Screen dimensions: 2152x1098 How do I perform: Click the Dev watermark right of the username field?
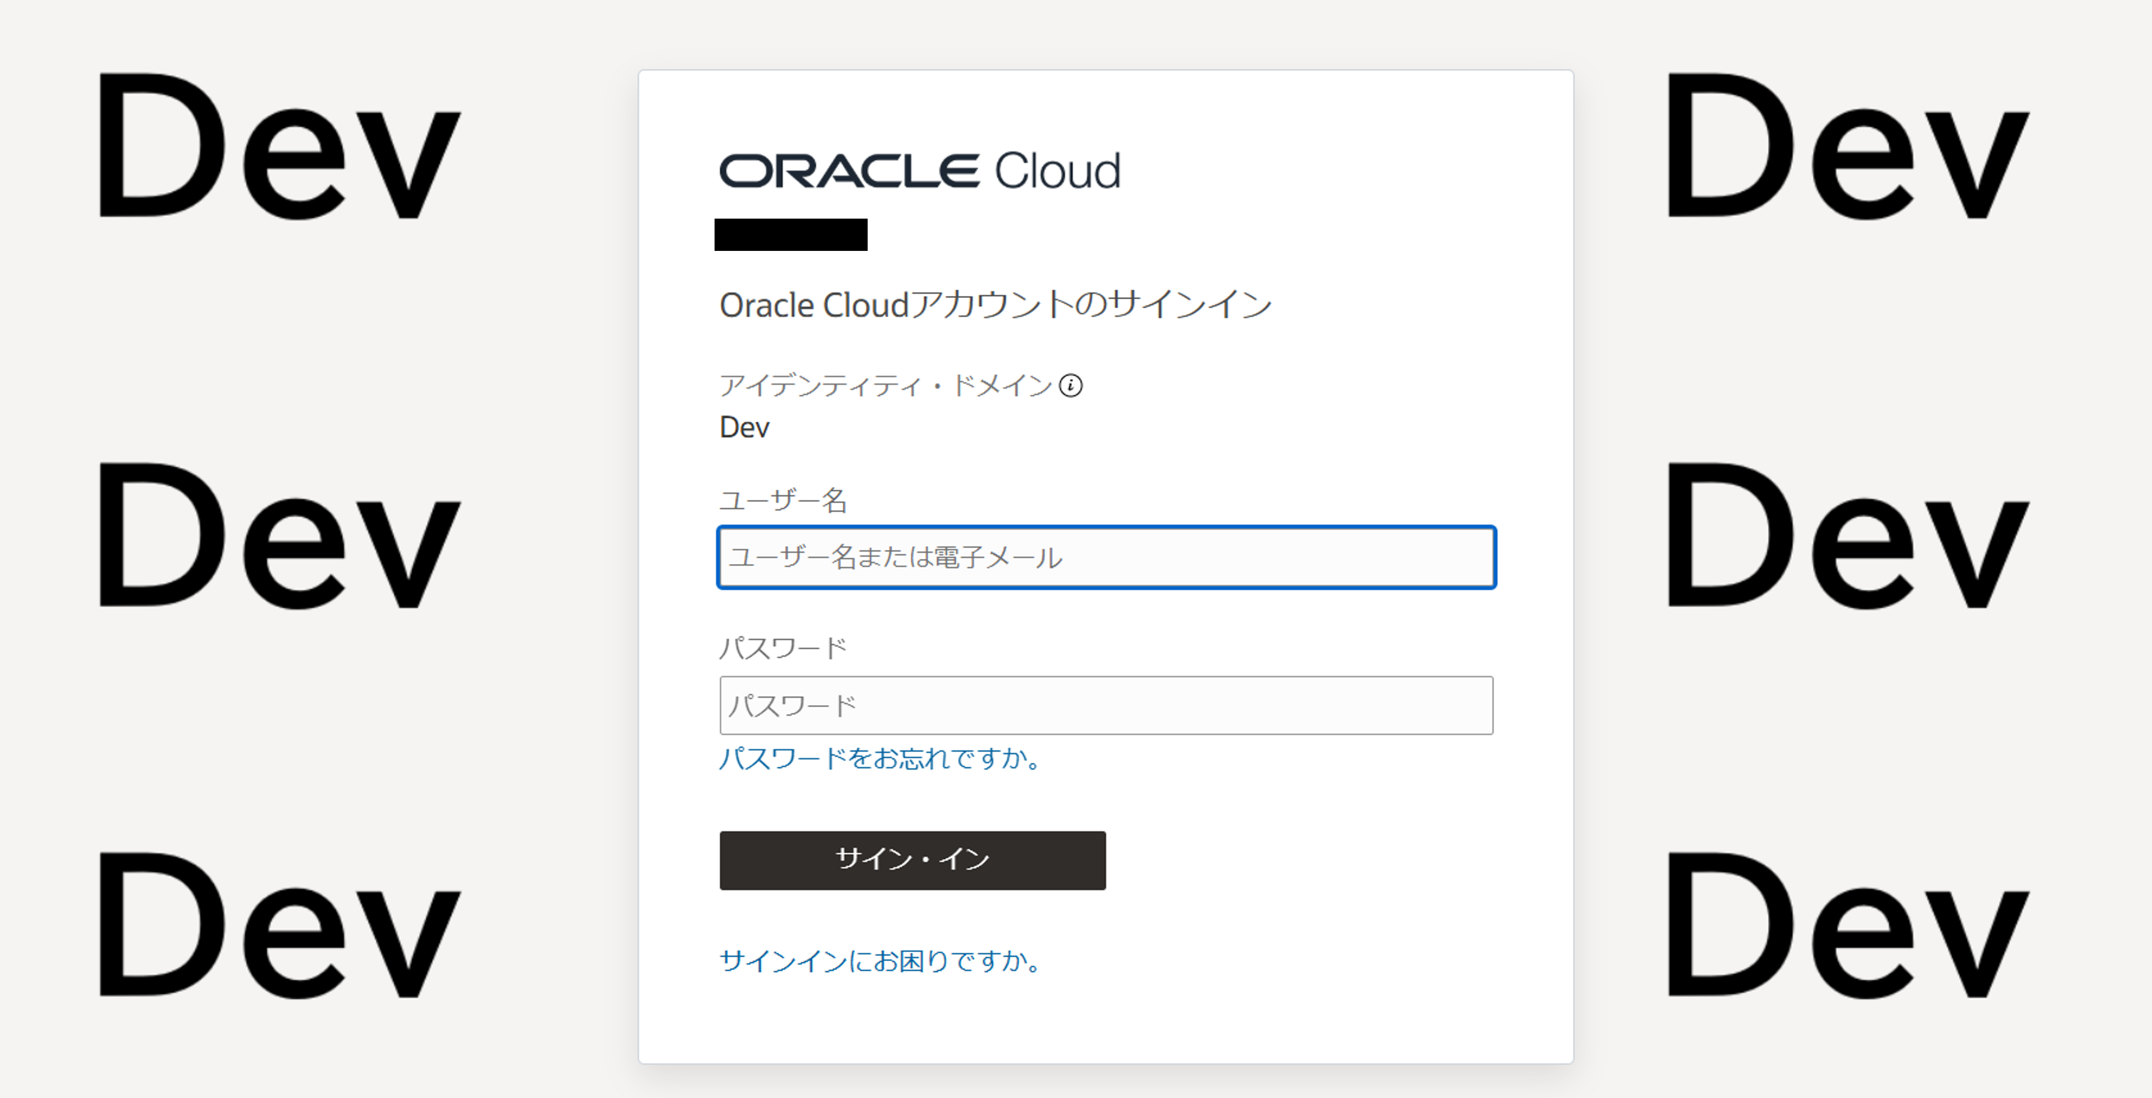point(1848,536)
